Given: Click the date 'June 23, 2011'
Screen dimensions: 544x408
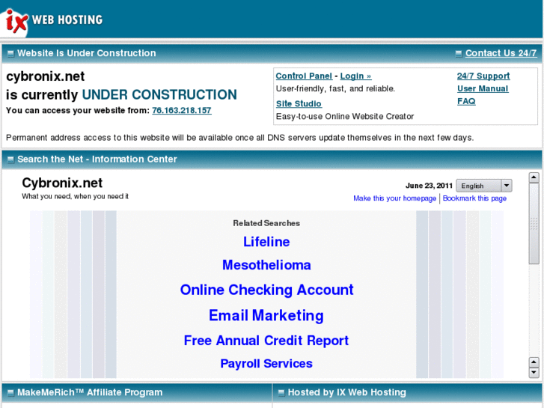Looking at the screenshot, I should (429, 186).
